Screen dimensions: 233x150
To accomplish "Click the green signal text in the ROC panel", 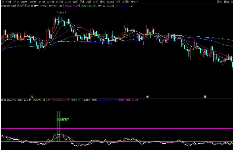I will coord(63,120).
